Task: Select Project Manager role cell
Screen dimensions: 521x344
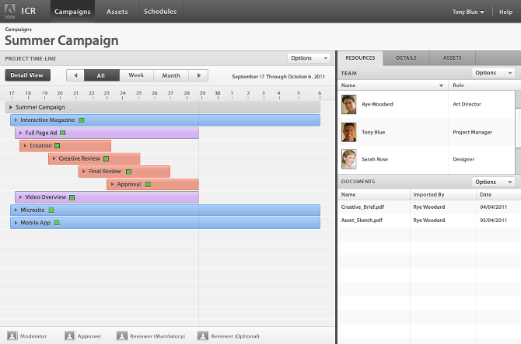Action: tap(473, 132)
